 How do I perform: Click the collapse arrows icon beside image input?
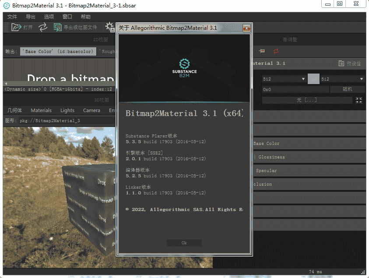359,100
